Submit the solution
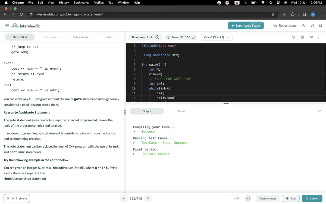326x204 pixels. 312,199
